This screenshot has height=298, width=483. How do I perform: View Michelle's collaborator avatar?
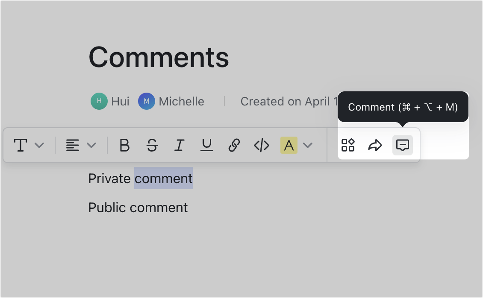pos(146,101)
